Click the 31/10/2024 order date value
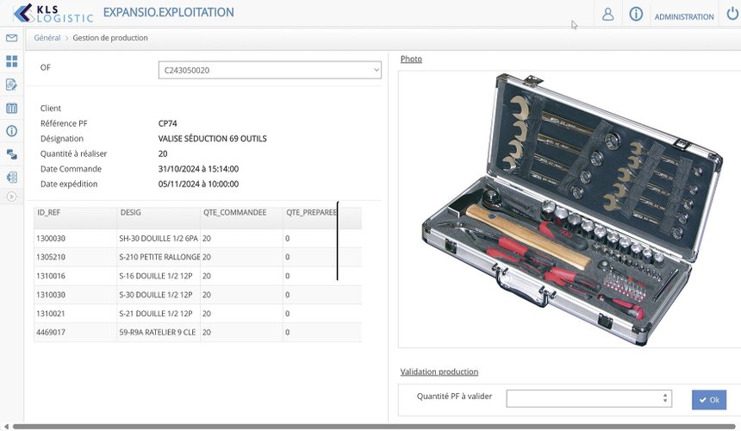This screenshot has width=741, height=431. pos(198,169)
